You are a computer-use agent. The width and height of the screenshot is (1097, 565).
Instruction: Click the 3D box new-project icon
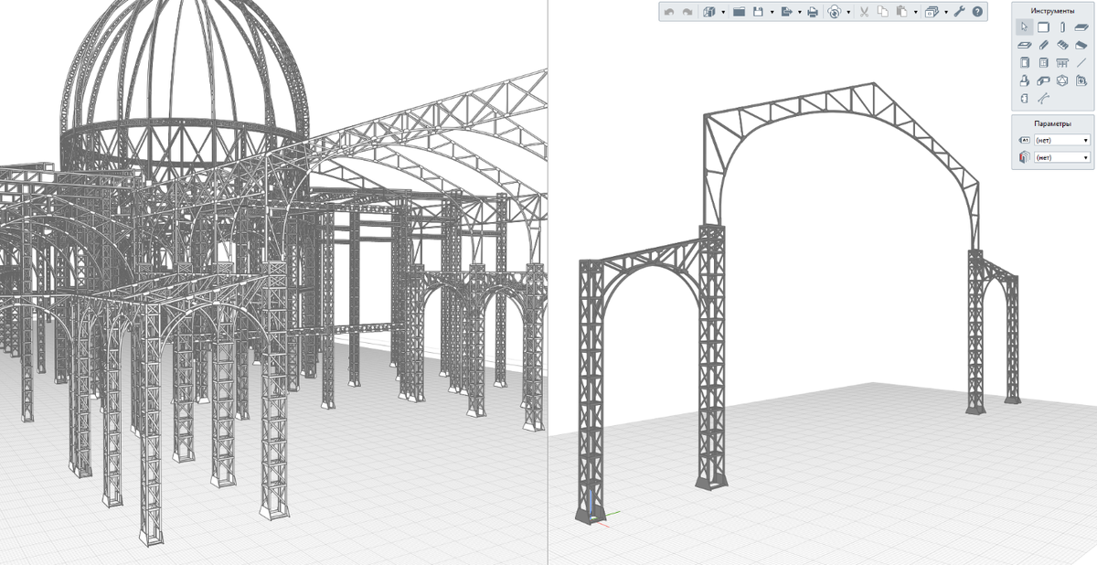(708, 12)
